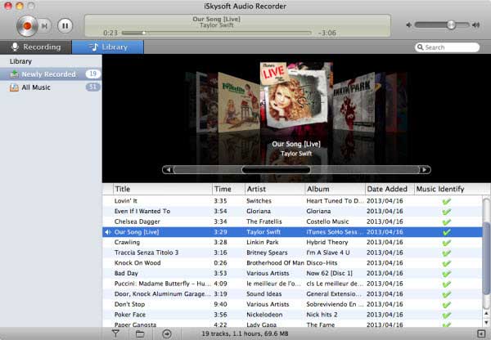Viewport: 491px width, 340px height.
Task: Click the Music Identify column header
Action: coord(448,189)
